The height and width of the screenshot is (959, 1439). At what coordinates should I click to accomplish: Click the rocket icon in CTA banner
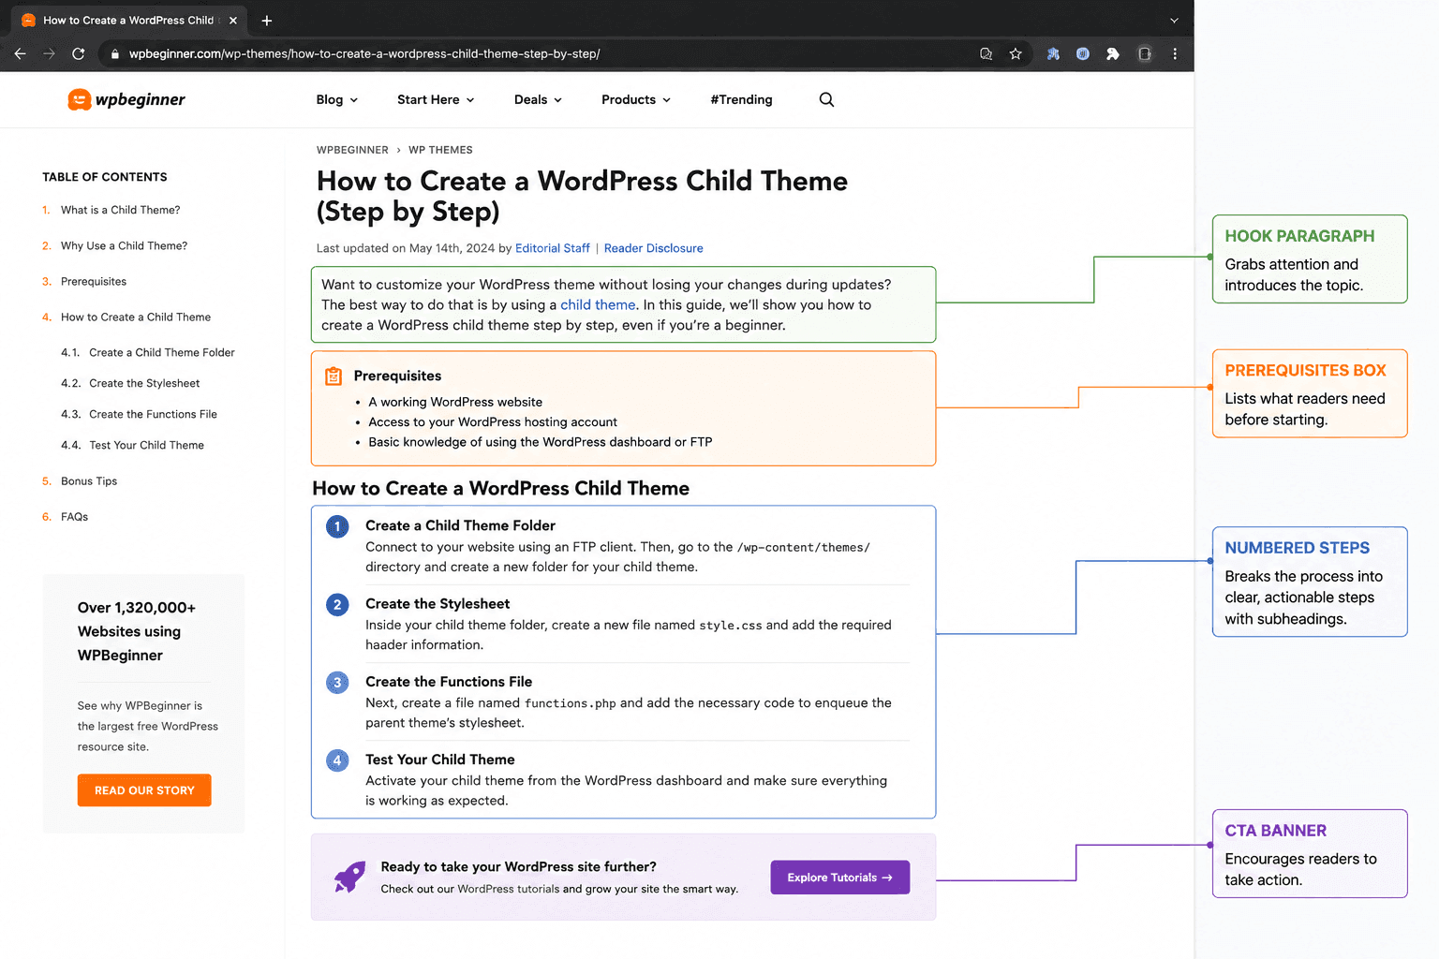[350, 878]
